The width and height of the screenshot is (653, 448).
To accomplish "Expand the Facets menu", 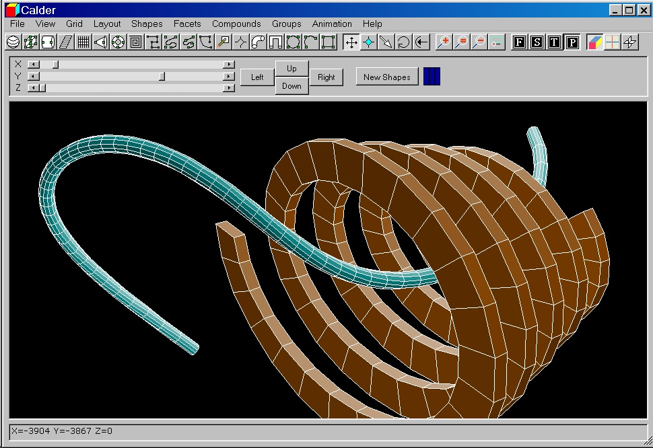I will pyautogui.click(x=187, y=24).
